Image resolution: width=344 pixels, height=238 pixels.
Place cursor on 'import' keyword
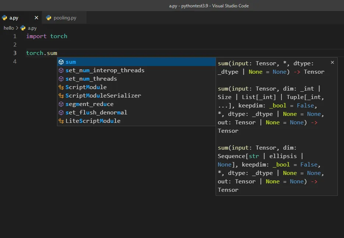36,36
